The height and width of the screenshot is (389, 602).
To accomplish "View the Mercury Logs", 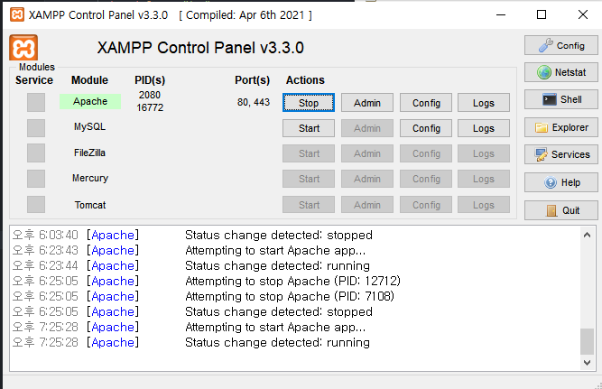I will (x=484, y=179).
